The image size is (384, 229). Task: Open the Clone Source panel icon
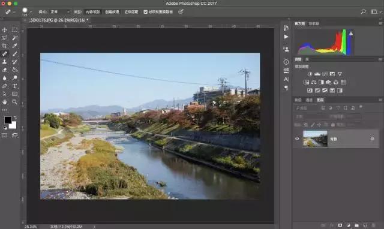(x=286, y=49)
